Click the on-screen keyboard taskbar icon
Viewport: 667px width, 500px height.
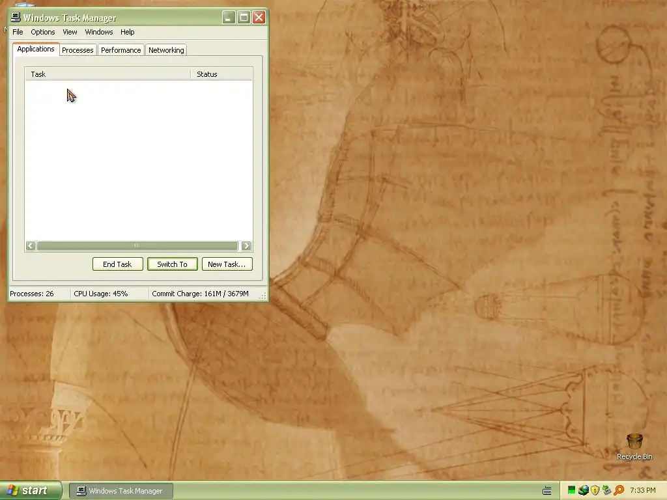(547, 491)
